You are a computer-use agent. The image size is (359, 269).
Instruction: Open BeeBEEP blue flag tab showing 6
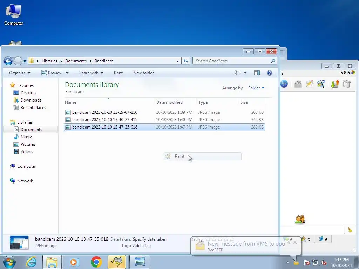coord(323,239)
